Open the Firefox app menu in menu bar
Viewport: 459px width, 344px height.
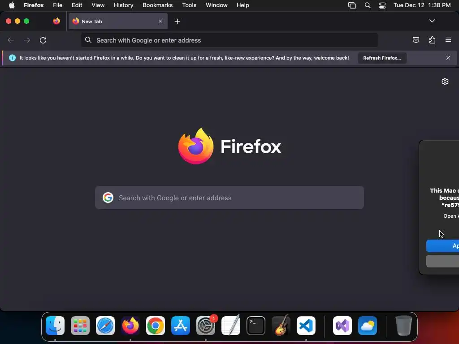[34, 5]
